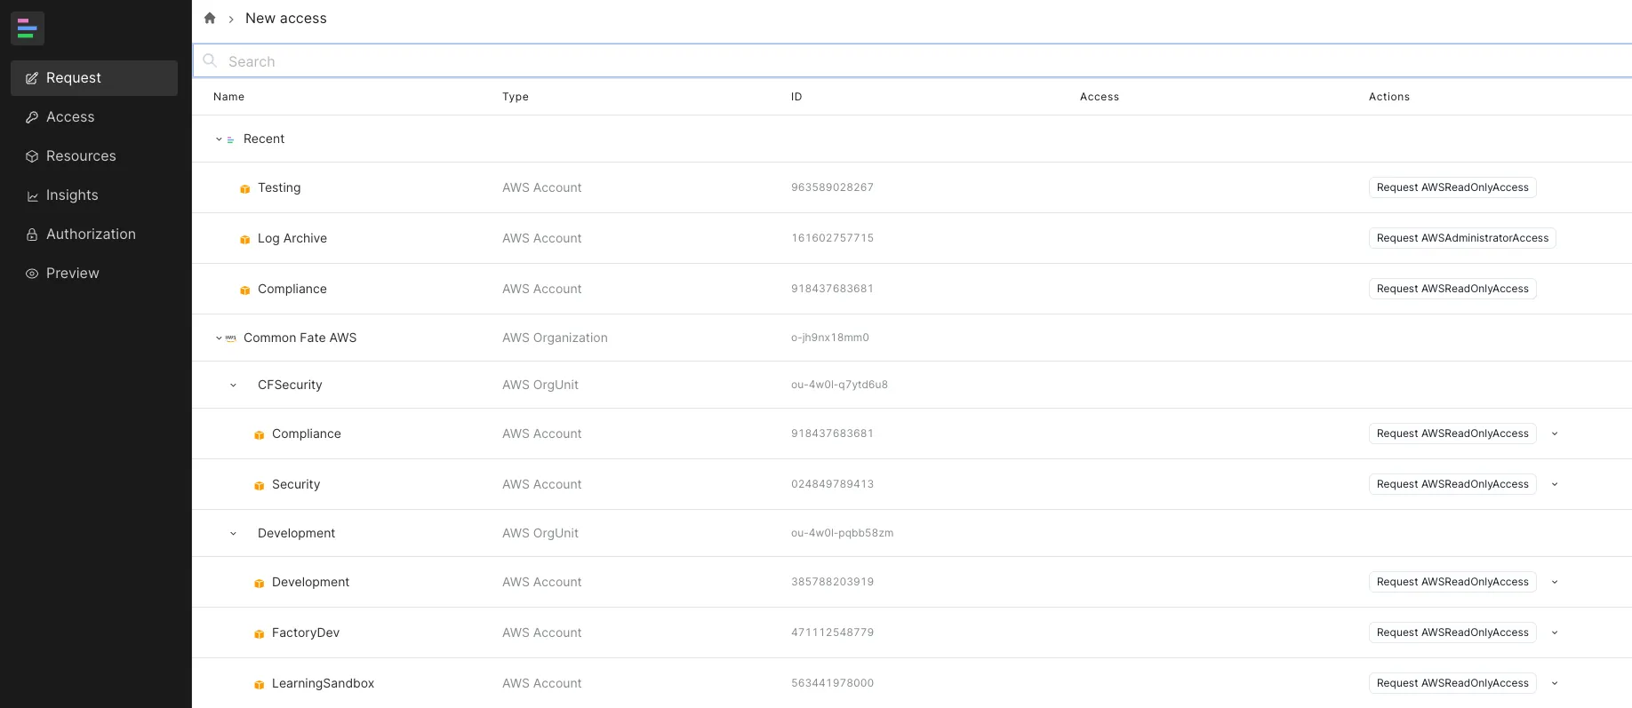The height and width of the screenshot is (708, 1632).
Task: Click the magnifier icon in search bar
Action: click(x=210, y=60)
